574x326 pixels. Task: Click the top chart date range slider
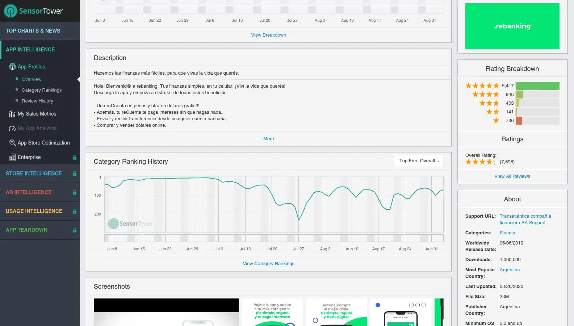point(269,10)
